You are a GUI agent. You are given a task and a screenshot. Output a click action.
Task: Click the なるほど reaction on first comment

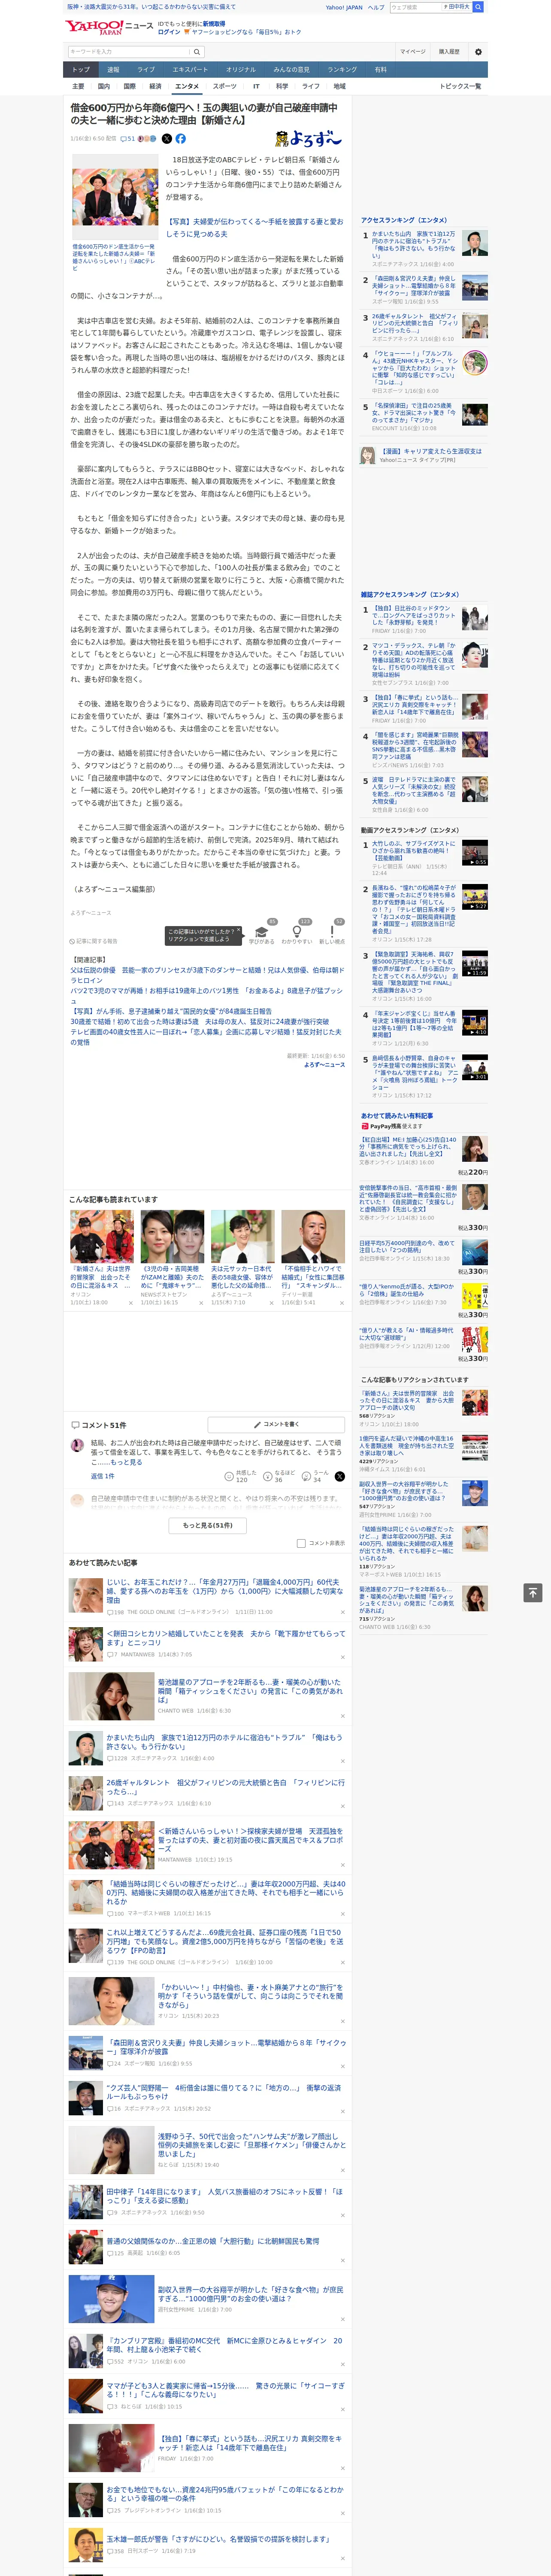(x=278, y=1476)
